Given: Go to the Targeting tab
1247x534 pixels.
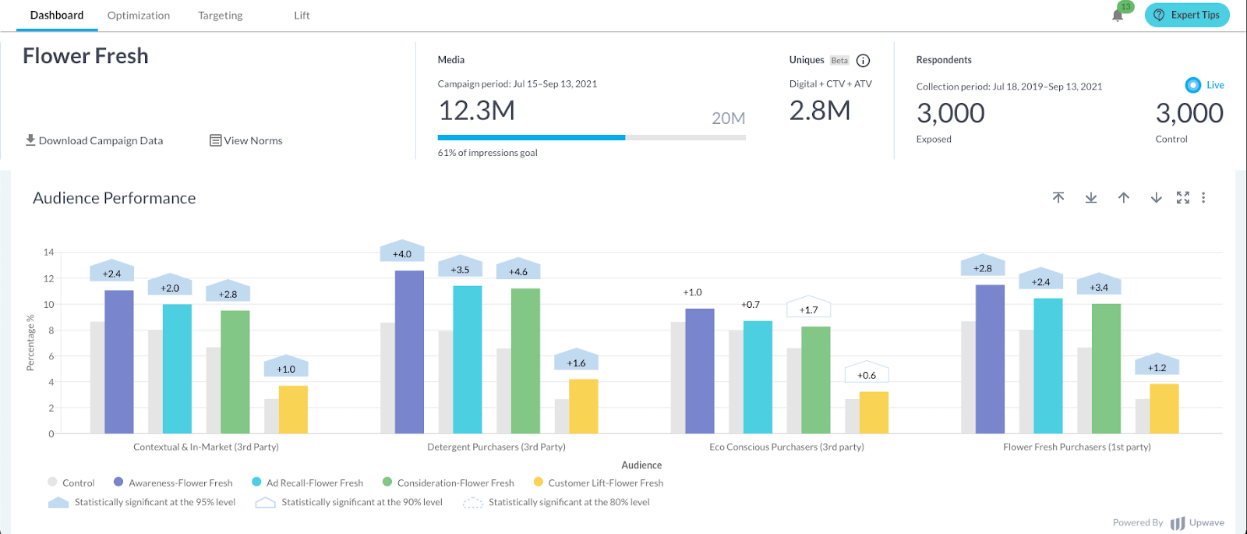Looking at the screenshot, I should pos(221,15).
